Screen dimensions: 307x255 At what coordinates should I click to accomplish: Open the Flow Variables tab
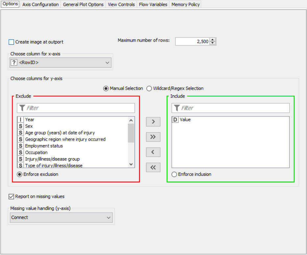pos(153,4)
